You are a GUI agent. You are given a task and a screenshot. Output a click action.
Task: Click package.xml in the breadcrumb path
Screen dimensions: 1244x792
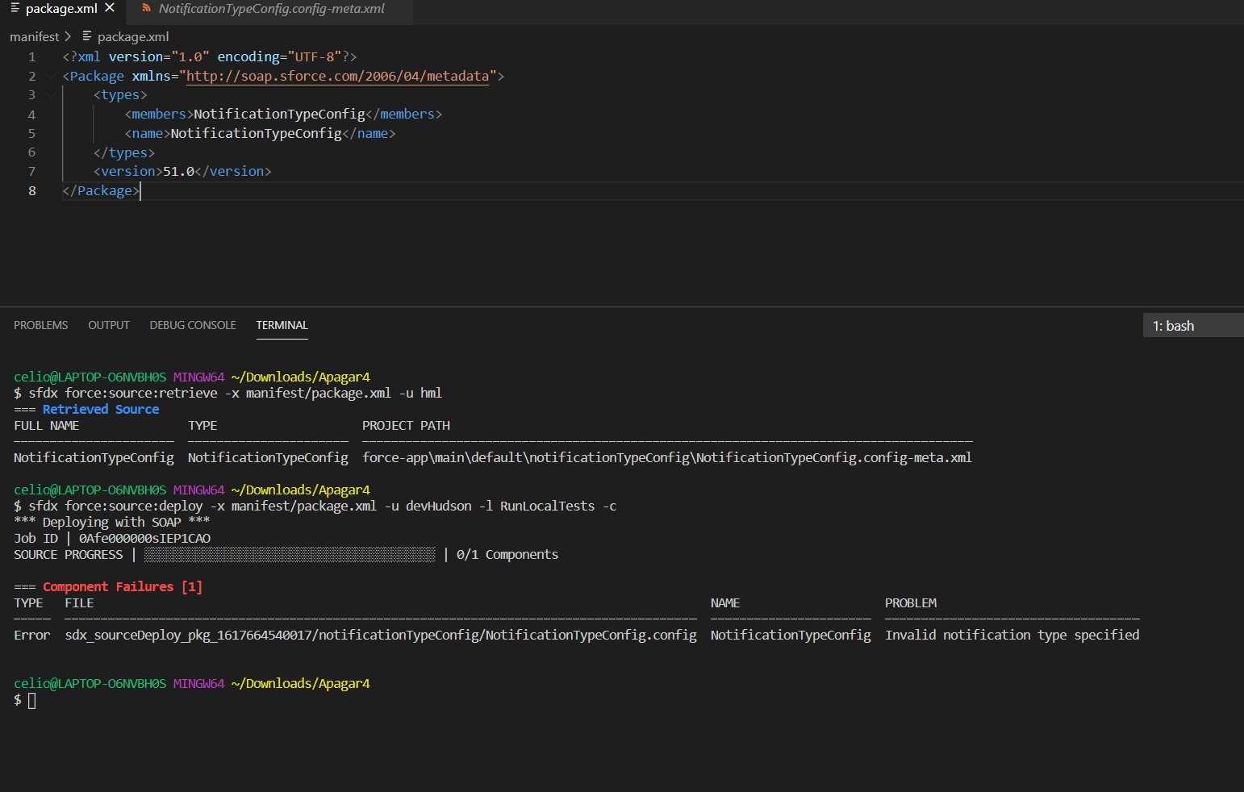click(133, 36)
